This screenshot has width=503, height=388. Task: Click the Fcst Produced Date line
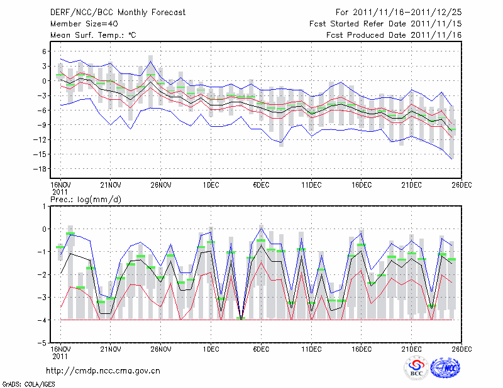tap(394, 35)
